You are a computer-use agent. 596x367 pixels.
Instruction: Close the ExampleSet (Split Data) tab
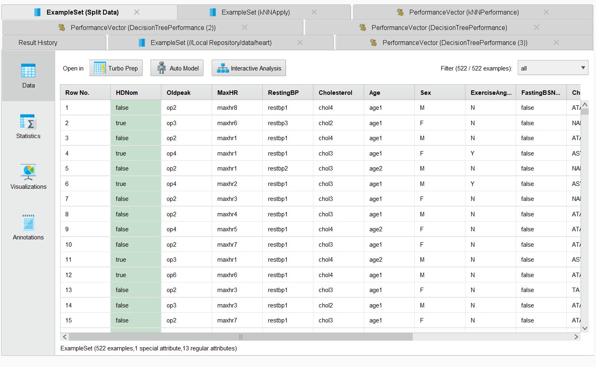point(137,12)
